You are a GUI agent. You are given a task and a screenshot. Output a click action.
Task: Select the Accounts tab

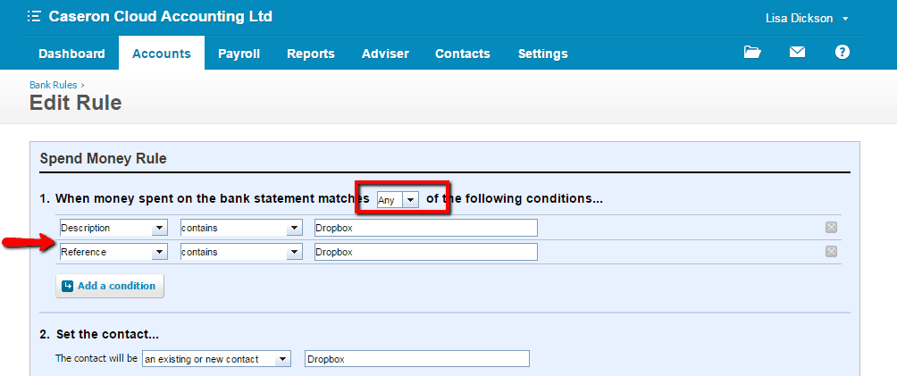coord(162,54)
